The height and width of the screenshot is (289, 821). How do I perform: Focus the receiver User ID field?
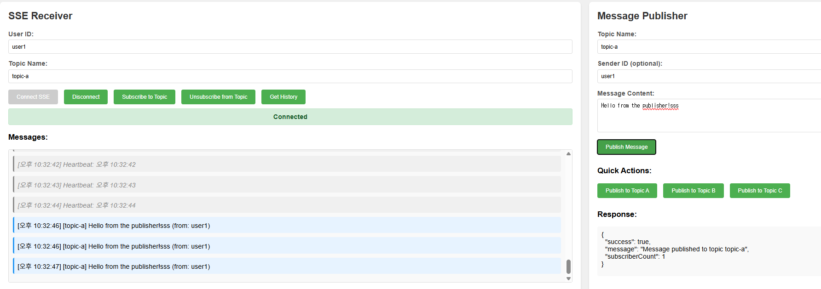tap(290, 47)
